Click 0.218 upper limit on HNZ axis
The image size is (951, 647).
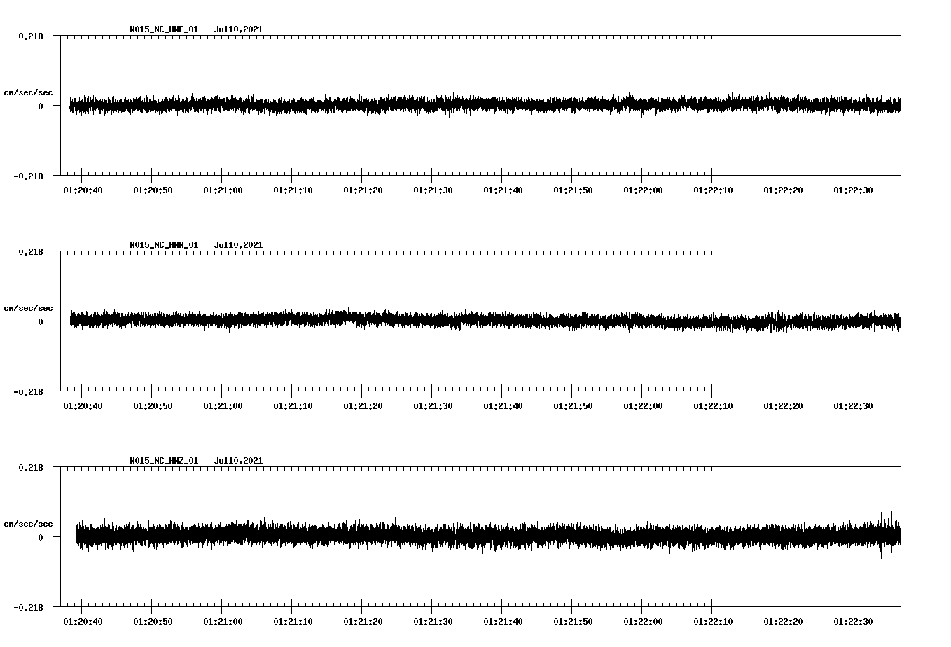[31, 467]
